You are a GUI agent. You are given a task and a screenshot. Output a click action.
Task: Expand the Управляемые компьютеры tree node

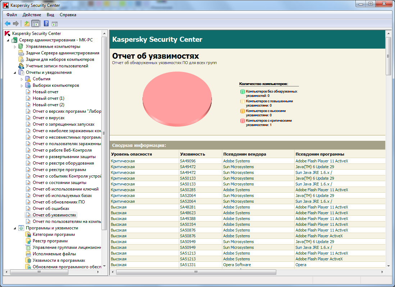pyautogui.click(x=15, y=46)
